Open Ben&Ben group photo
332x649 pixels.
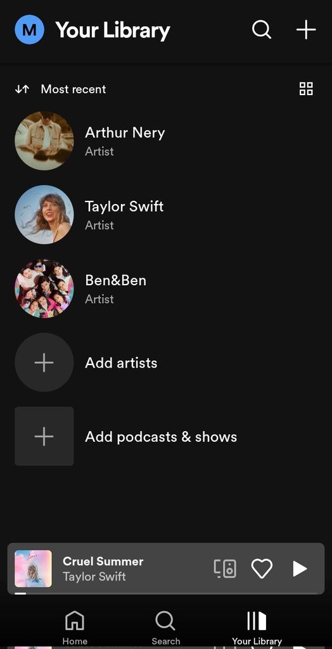click(x=44, y=288)
